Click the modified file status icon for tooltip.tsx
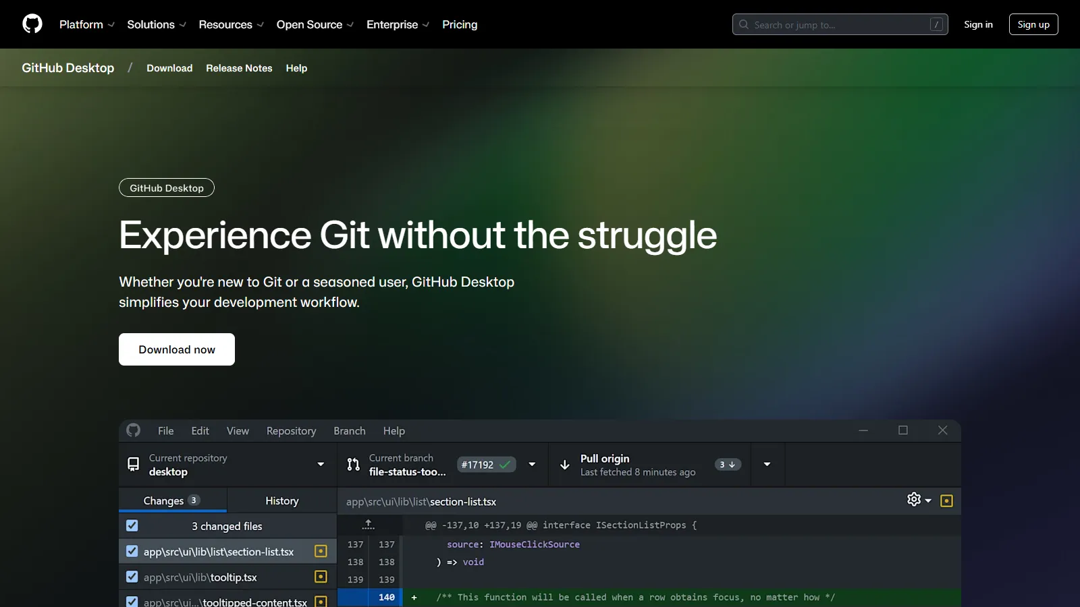 [x=321, y=577]
